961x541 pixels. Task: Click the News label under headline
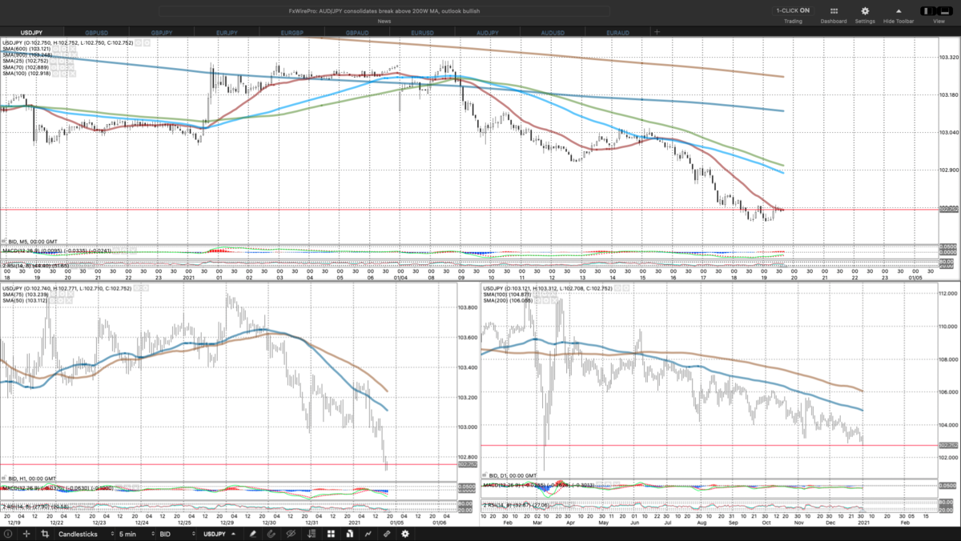[x=384, y=22]
